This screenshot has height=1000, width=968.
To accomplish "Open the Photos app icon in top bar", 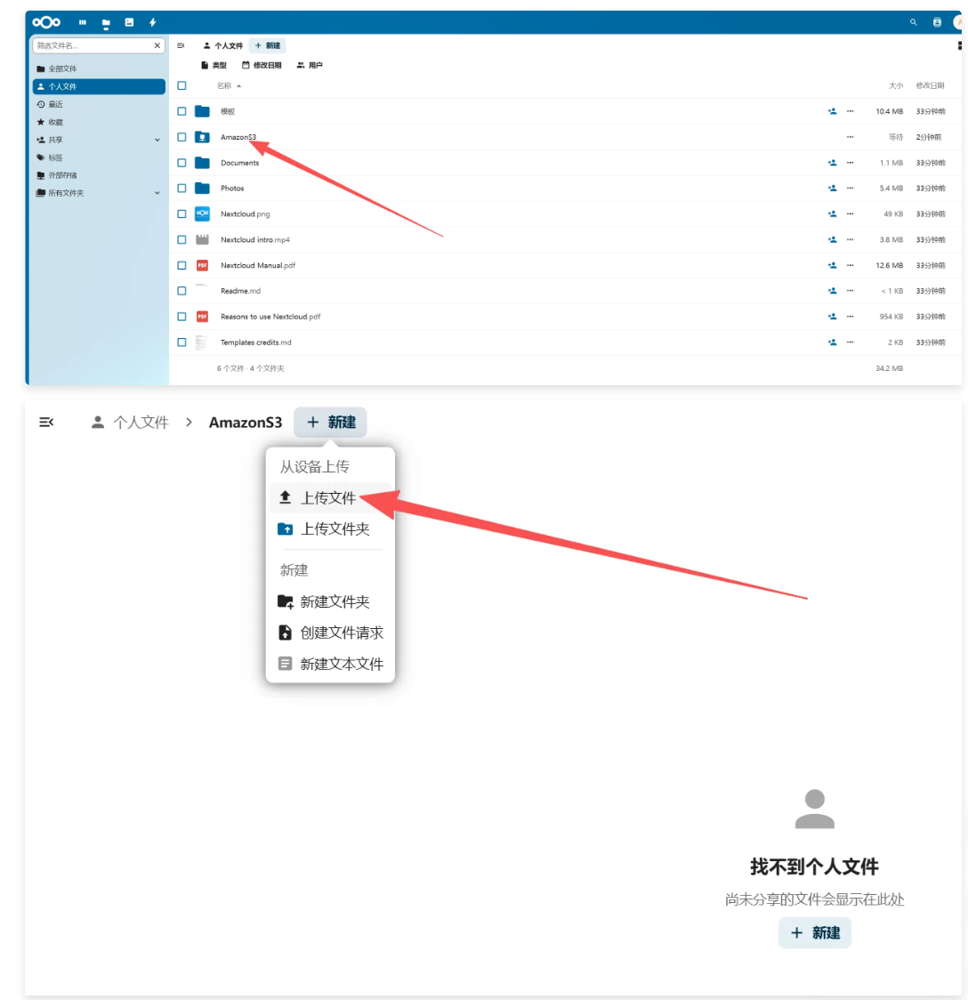I will coord(129,22).
